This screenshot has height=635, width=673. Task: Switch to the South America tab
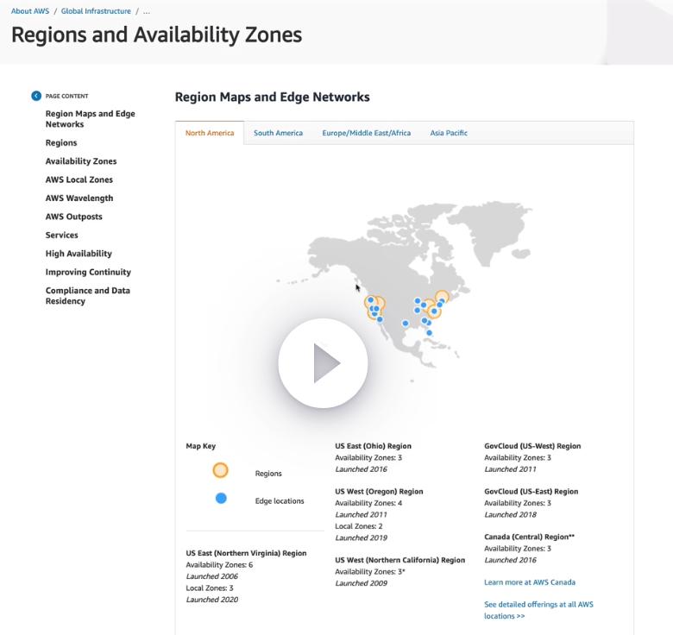pos(278,133)
